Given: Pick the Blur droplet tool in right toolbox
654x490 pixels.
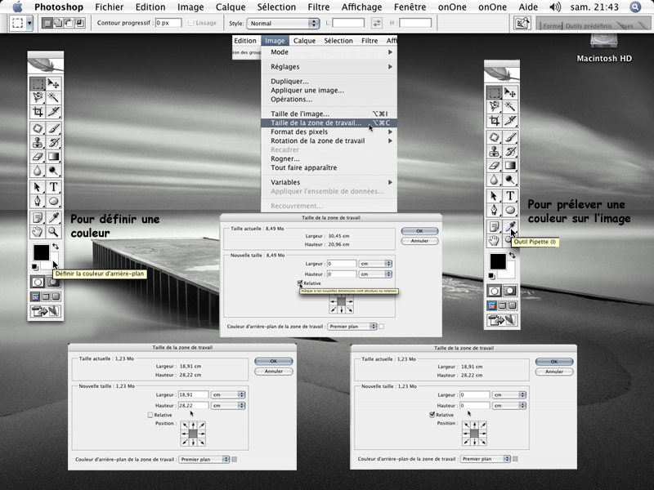Looking at the screenshot, I should pyautogui.click(x=495, y=180).
